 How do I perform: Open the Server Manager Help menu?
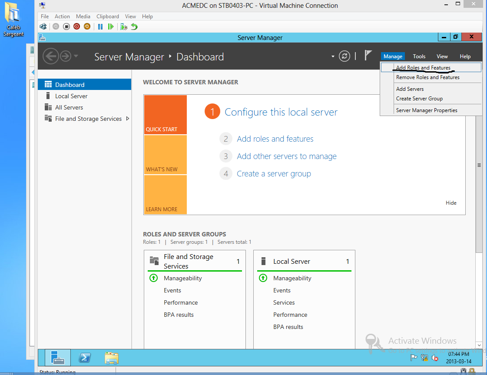(x=465, y=56)
